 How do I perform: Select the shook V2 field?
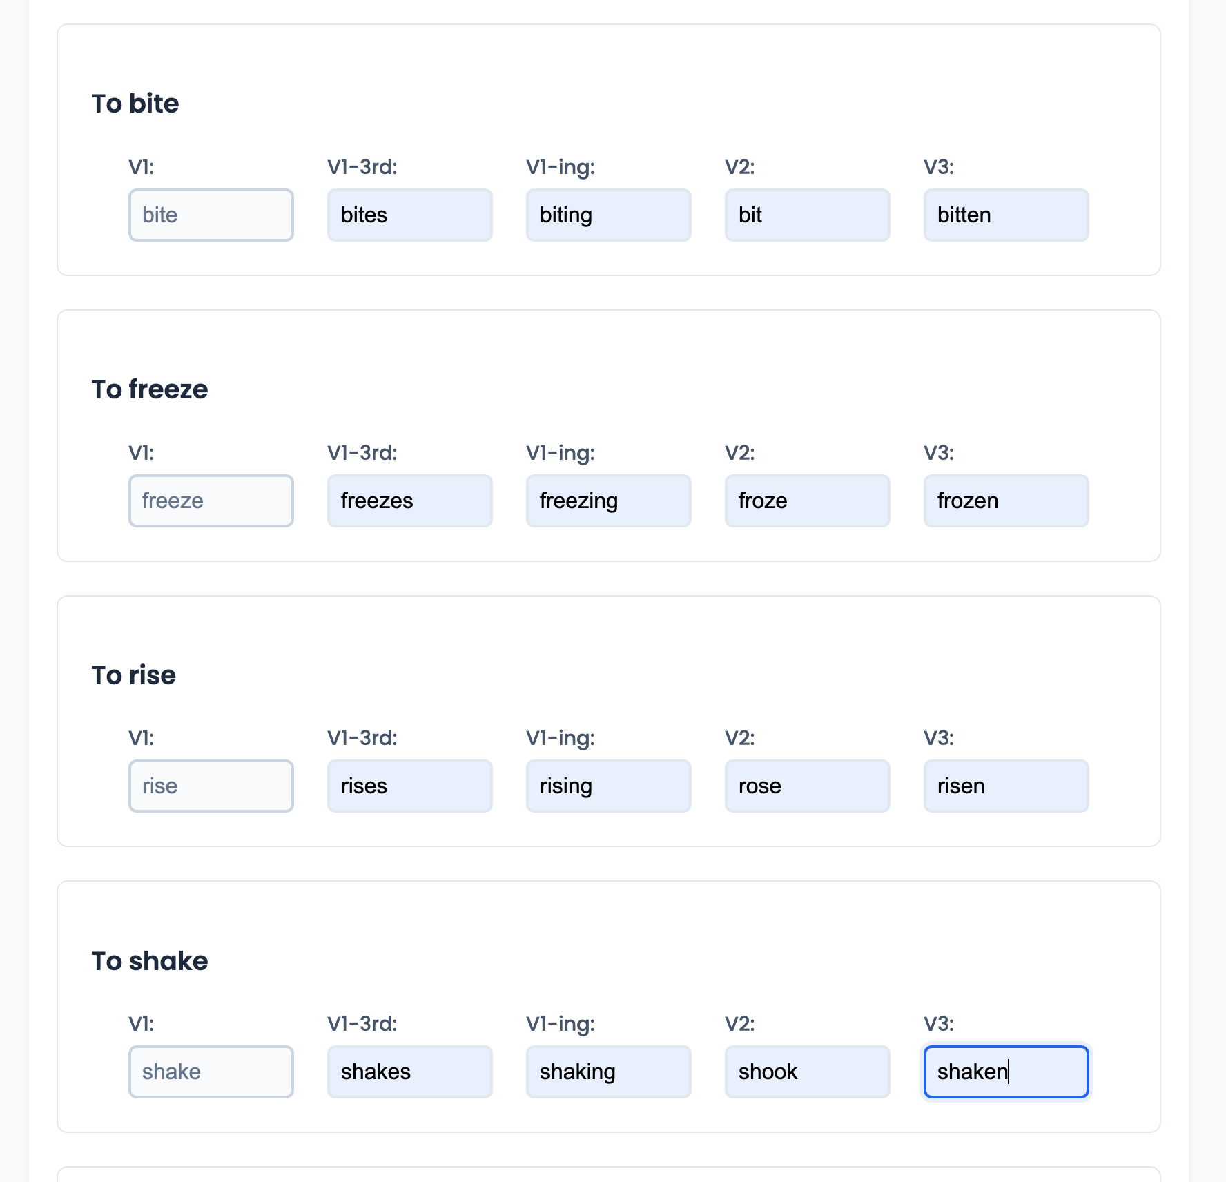coord(807,1072)
